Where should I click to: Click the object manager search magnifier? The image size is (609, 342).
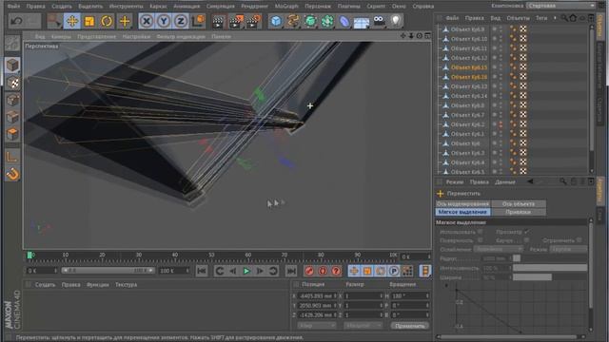coord(564,18)
